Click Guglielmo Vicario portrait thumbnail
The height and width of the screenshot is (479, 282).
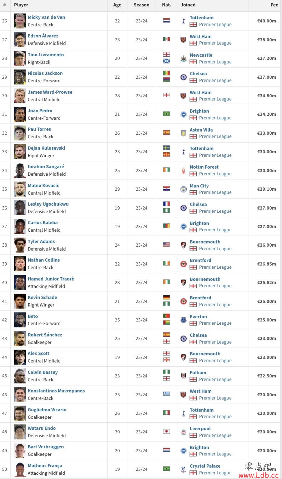tap(20, 413)
